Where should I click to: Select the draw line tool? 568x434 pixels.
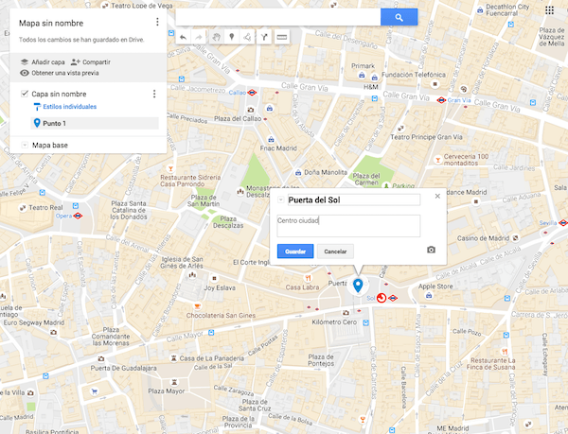point(247,37)
